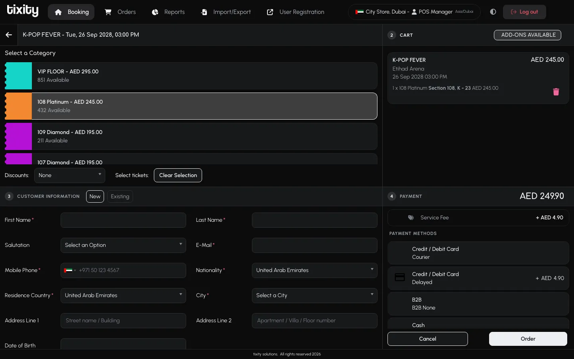This screenshot has height=359, width=574.
Task: Toggle the dark/light theme icon
Action: pos(493,12)
